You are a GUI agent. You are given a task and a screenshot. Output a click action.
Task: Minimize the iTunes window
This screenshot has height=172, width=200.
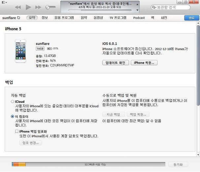[x=180, y=2]
